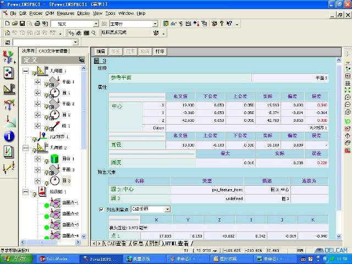Click the inspection points page icon in sidebar
352x264 pixels.
(x=9, y=152)
